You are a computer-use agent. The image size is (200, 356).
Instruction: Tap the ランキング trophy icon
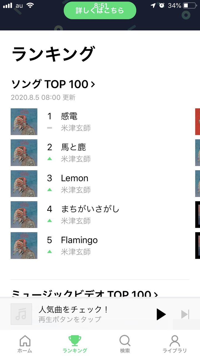point(75,341)
